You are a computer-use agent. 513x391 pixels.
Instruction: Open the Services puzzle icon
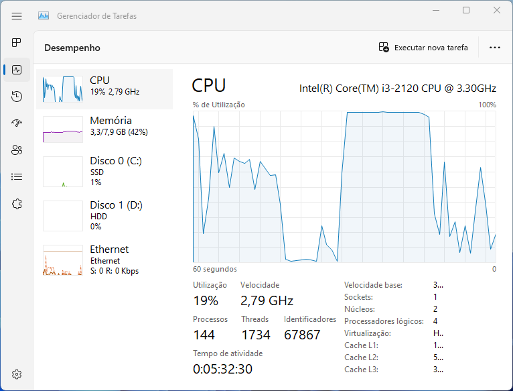point(17,204)
